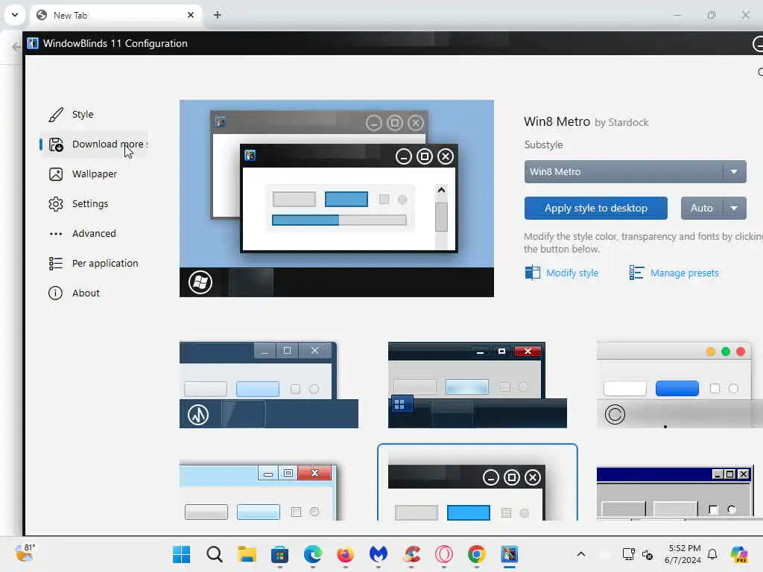Screen dimensions: 763x572
Task: Click the Wallpaper picture icon
Action: (56, 174)
